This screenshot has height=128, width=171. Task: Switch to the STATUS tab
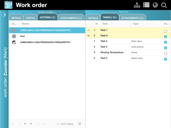[30, 18]
